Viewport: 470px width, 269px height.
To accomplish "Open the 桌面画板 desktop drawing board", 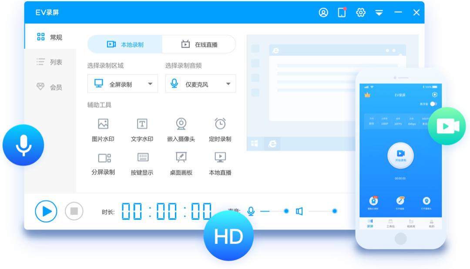I will 181,161.
